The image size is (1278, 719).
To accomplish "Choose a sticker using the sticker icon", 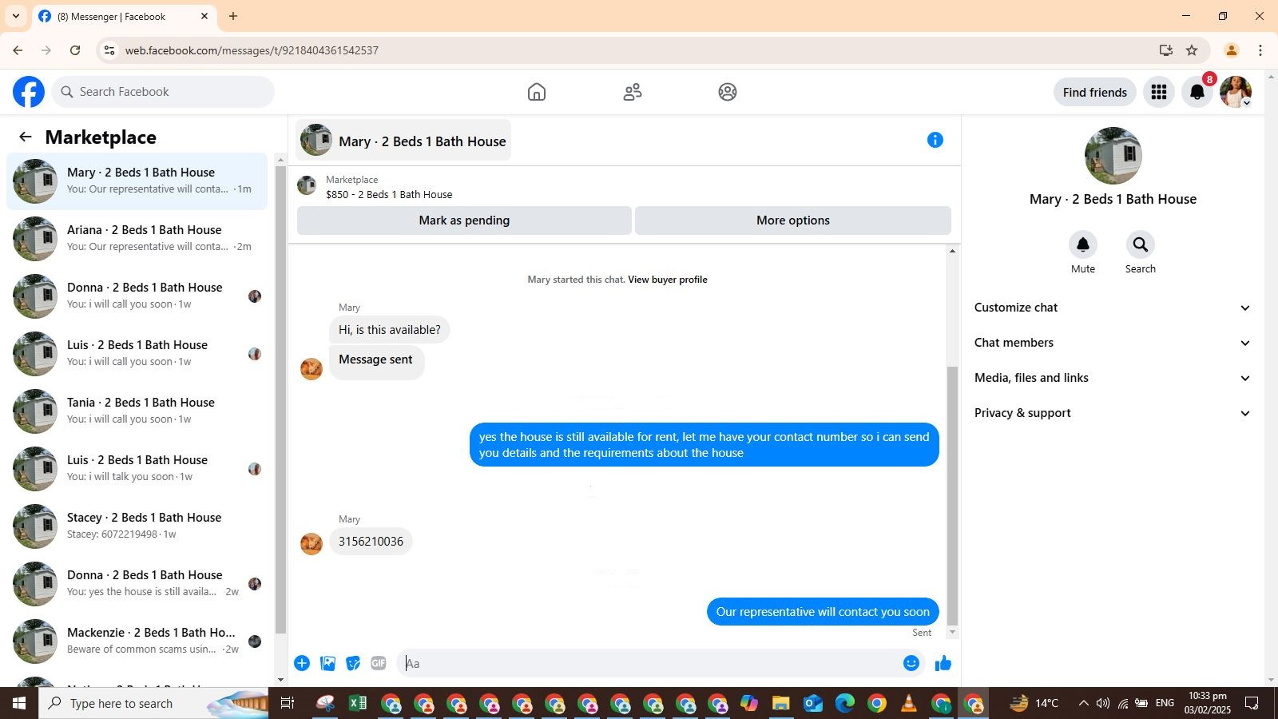I will (353, 663).
